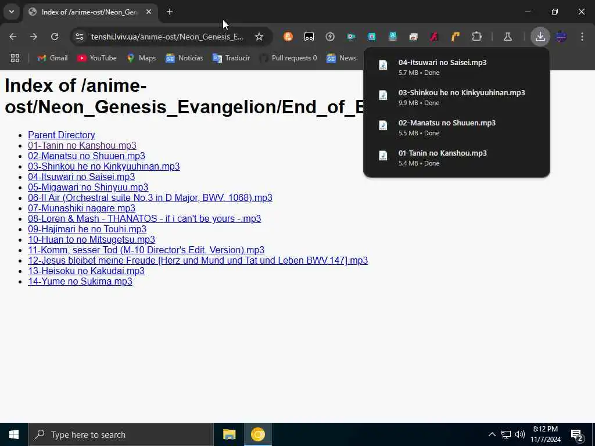Download 13-Heisoku no Kakudai.mp3
The height and width of the screenshot is (446, 595).
(x=86, y=271)
